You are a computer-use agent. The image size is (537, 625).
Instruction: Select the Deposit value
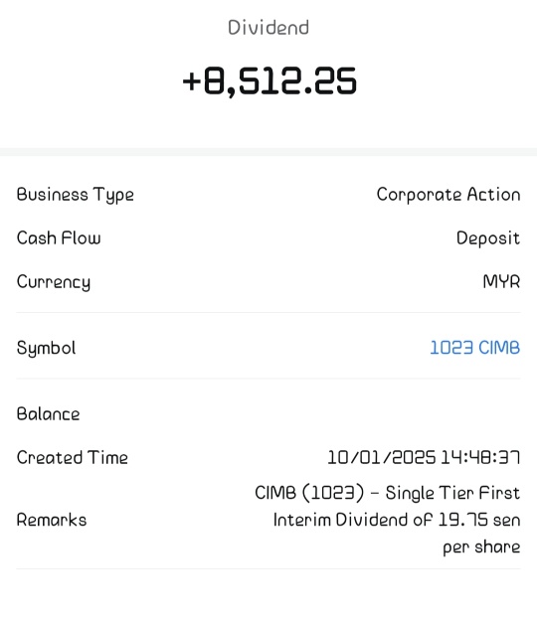(488, 238)
